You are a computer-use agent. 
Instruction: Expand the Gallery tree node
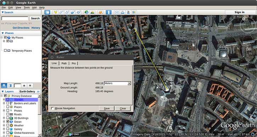pyautogui.click(x=4, y=129)
